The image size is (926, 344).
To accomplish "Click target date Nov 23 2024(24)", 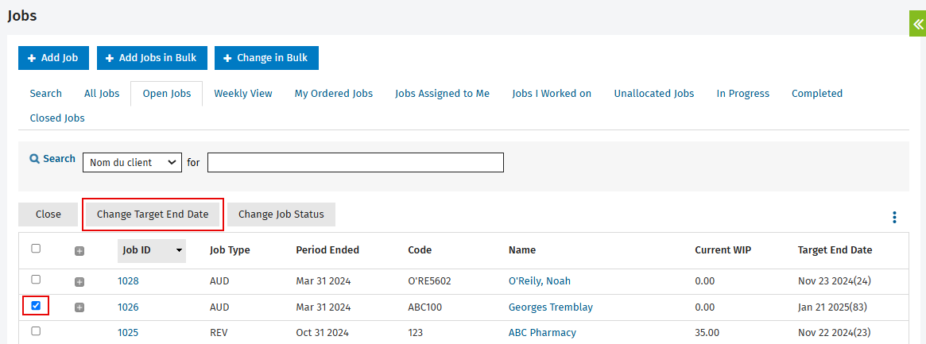I will pyautogui.click(x=835, y=281).
